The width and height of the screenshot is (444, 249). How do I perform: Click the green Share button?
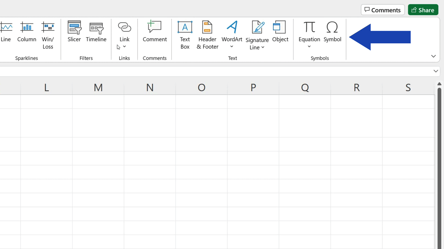point(423,10)
